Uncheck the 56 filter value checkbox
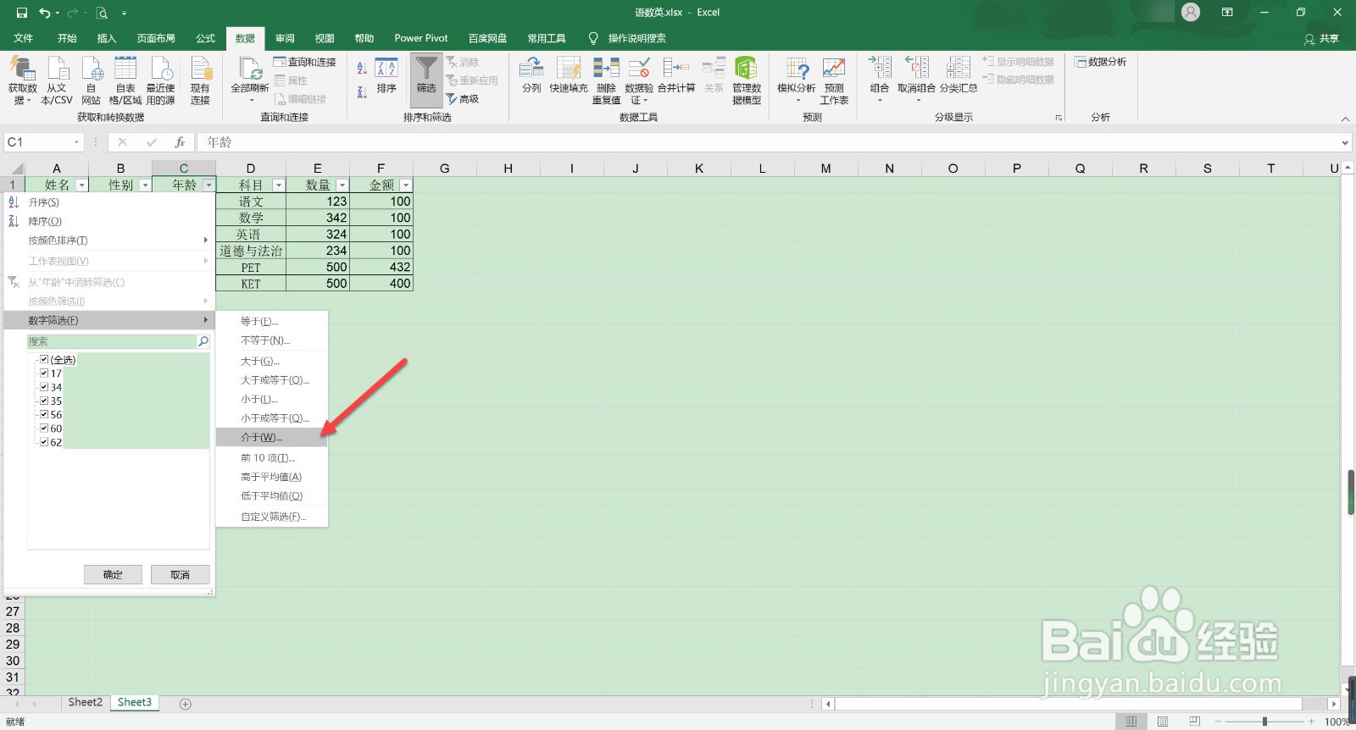This screenshot has width=1356, height=730. [x=44, y=414]
